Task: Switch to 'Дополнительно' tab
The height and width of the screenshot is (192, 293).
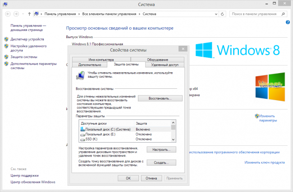Action: point(90,65)
